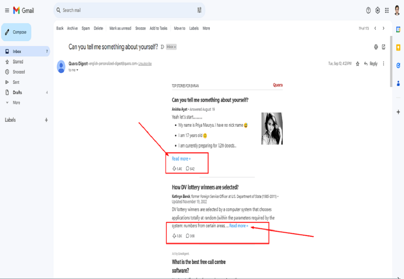Screen dimensions: 404x279
Task: Open Google Keep notes panel
Action: point(398,47)
